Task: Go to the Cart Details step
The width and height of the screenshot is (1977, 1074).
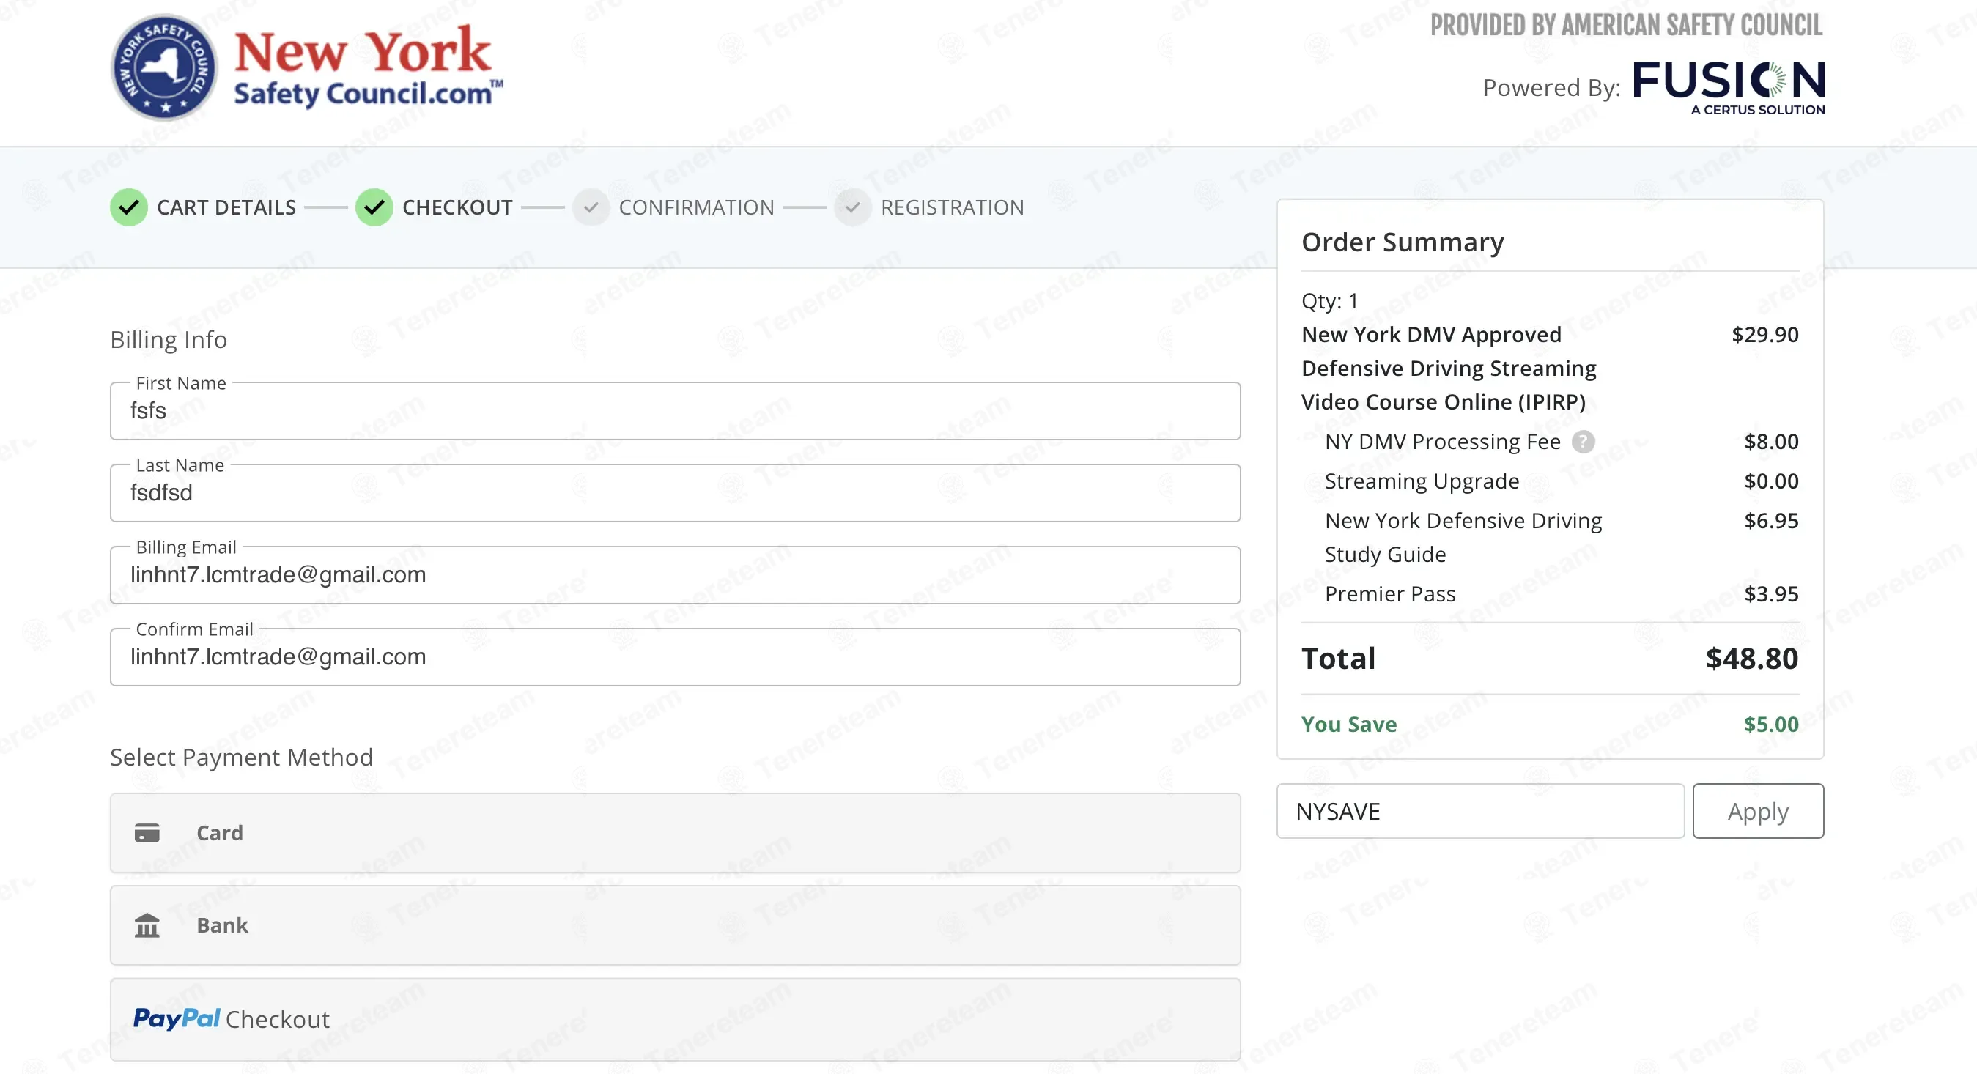Action: (x=226, y=208)
